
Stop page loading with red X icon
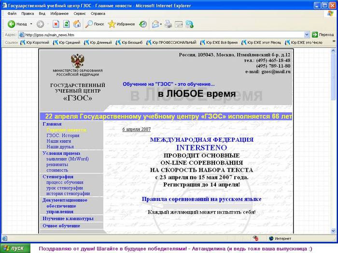(56, 24)
